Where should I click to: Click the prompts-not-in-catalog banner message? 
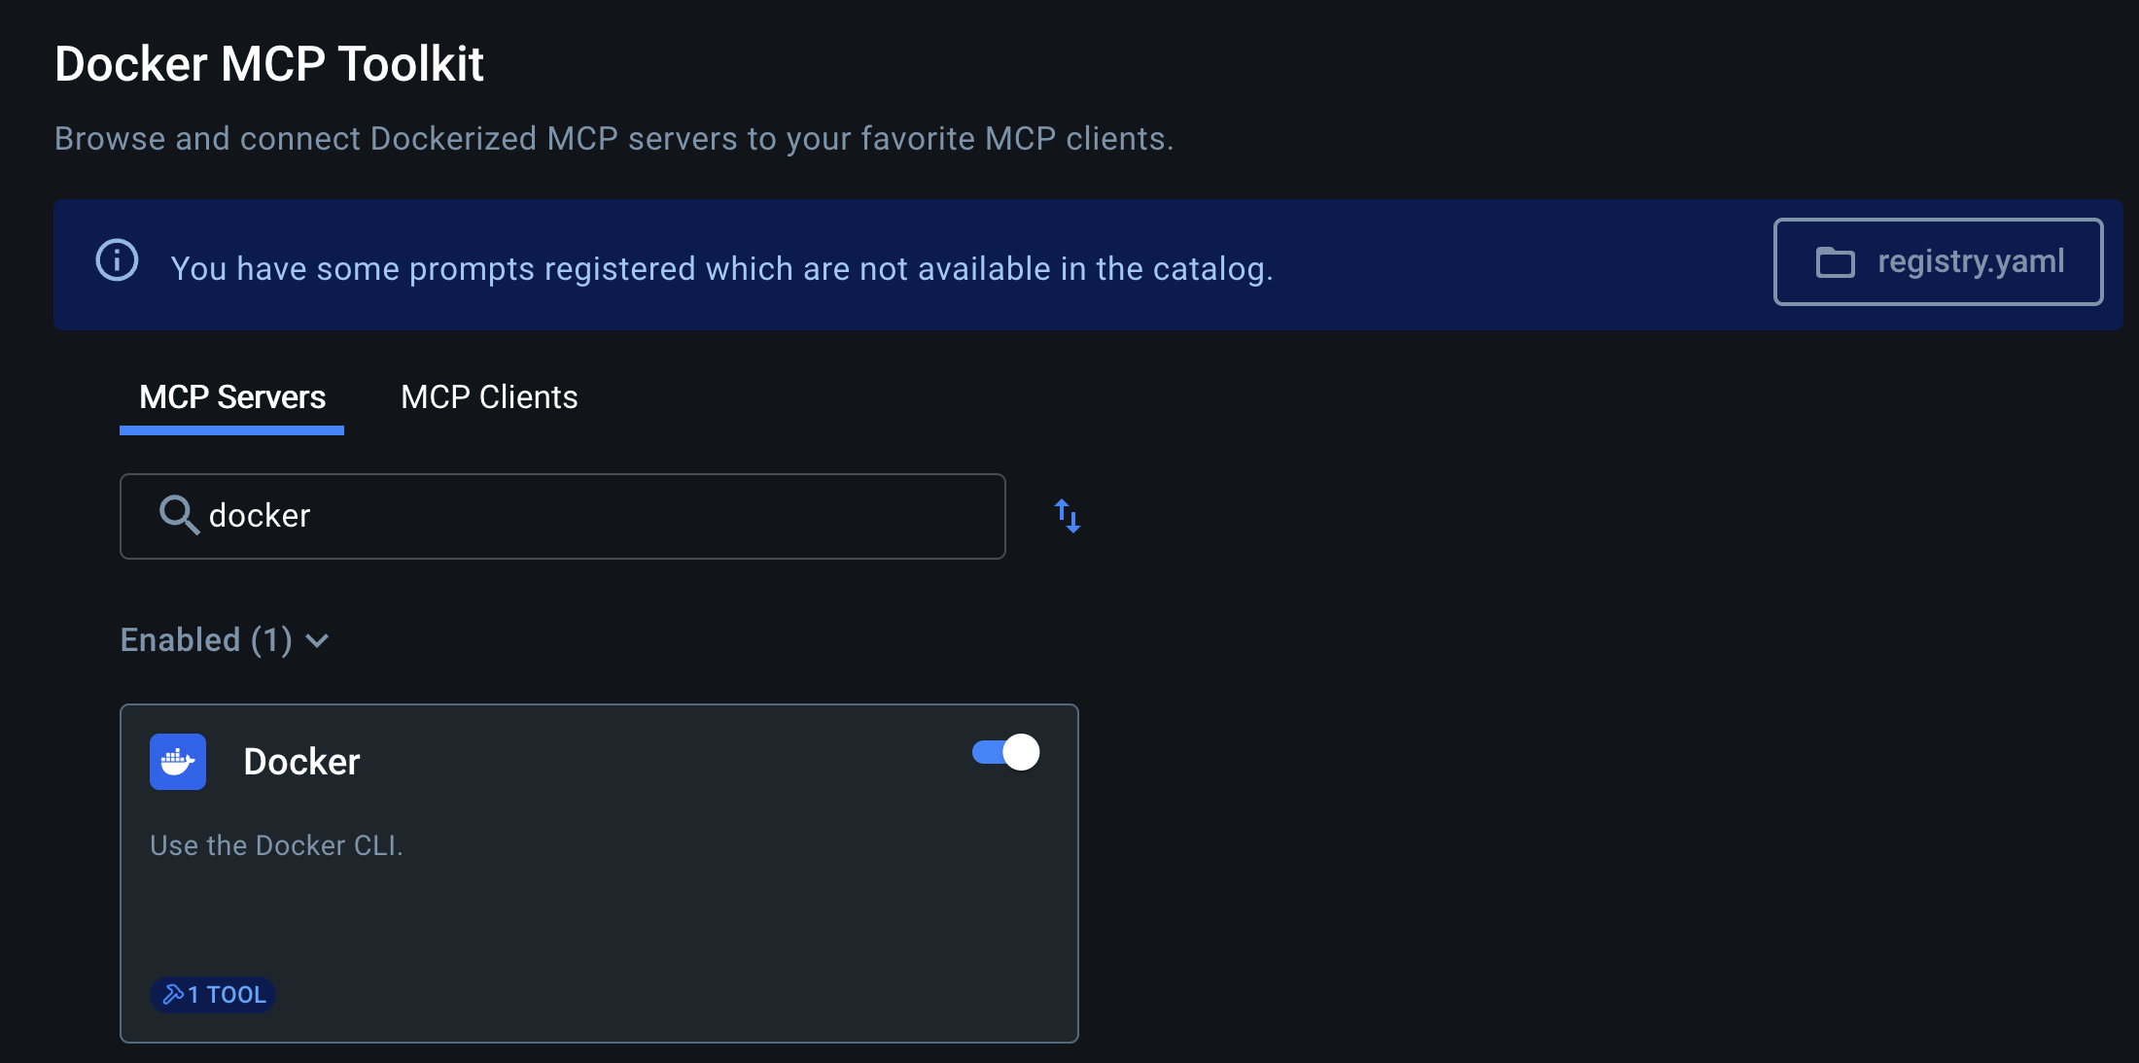pos(721,268)
